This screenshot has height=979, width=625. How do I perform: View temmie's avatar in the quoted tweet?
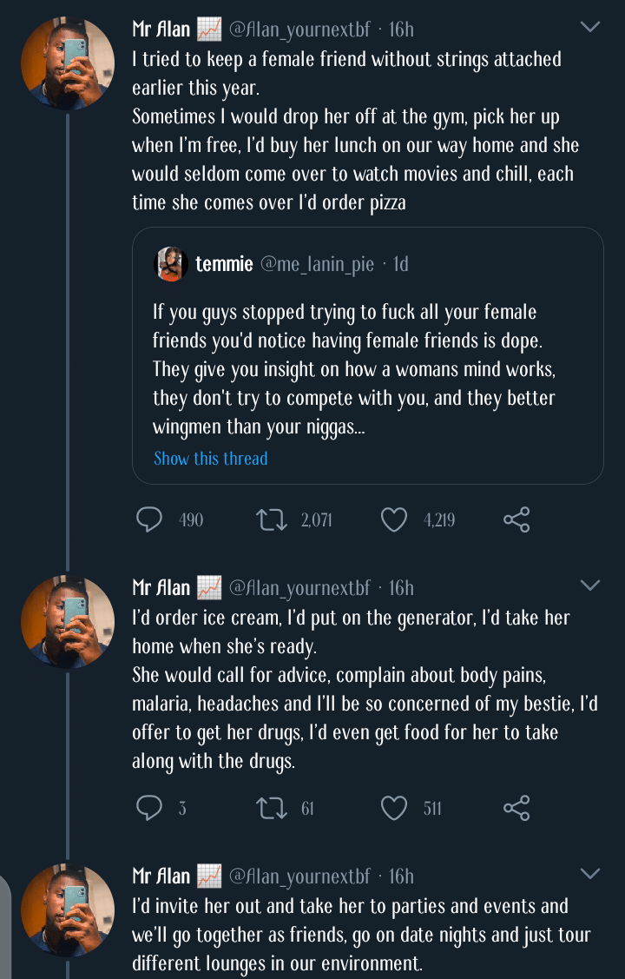point(171,264)
